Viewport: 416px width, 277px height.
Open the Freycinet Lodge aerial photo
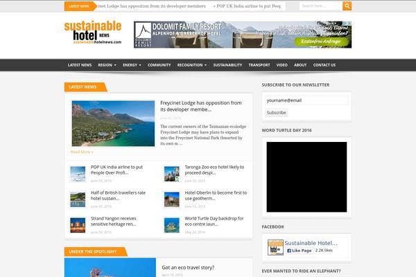(113, 123)
